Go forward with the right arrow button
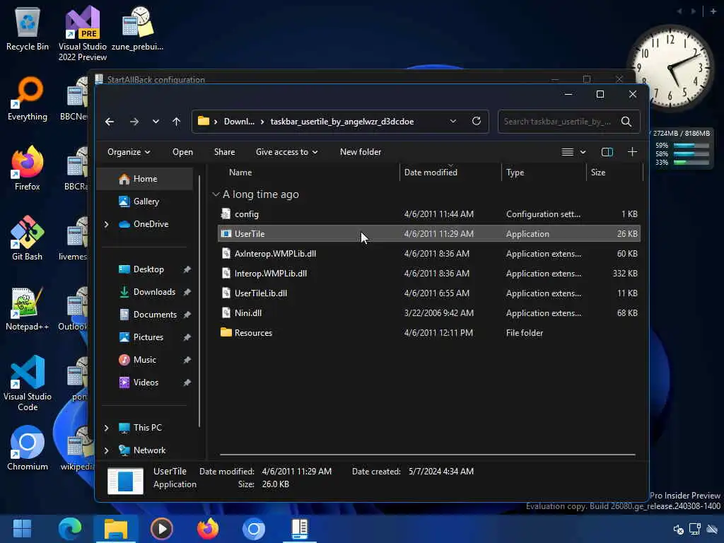724x543 pixels. pos(134,122)
